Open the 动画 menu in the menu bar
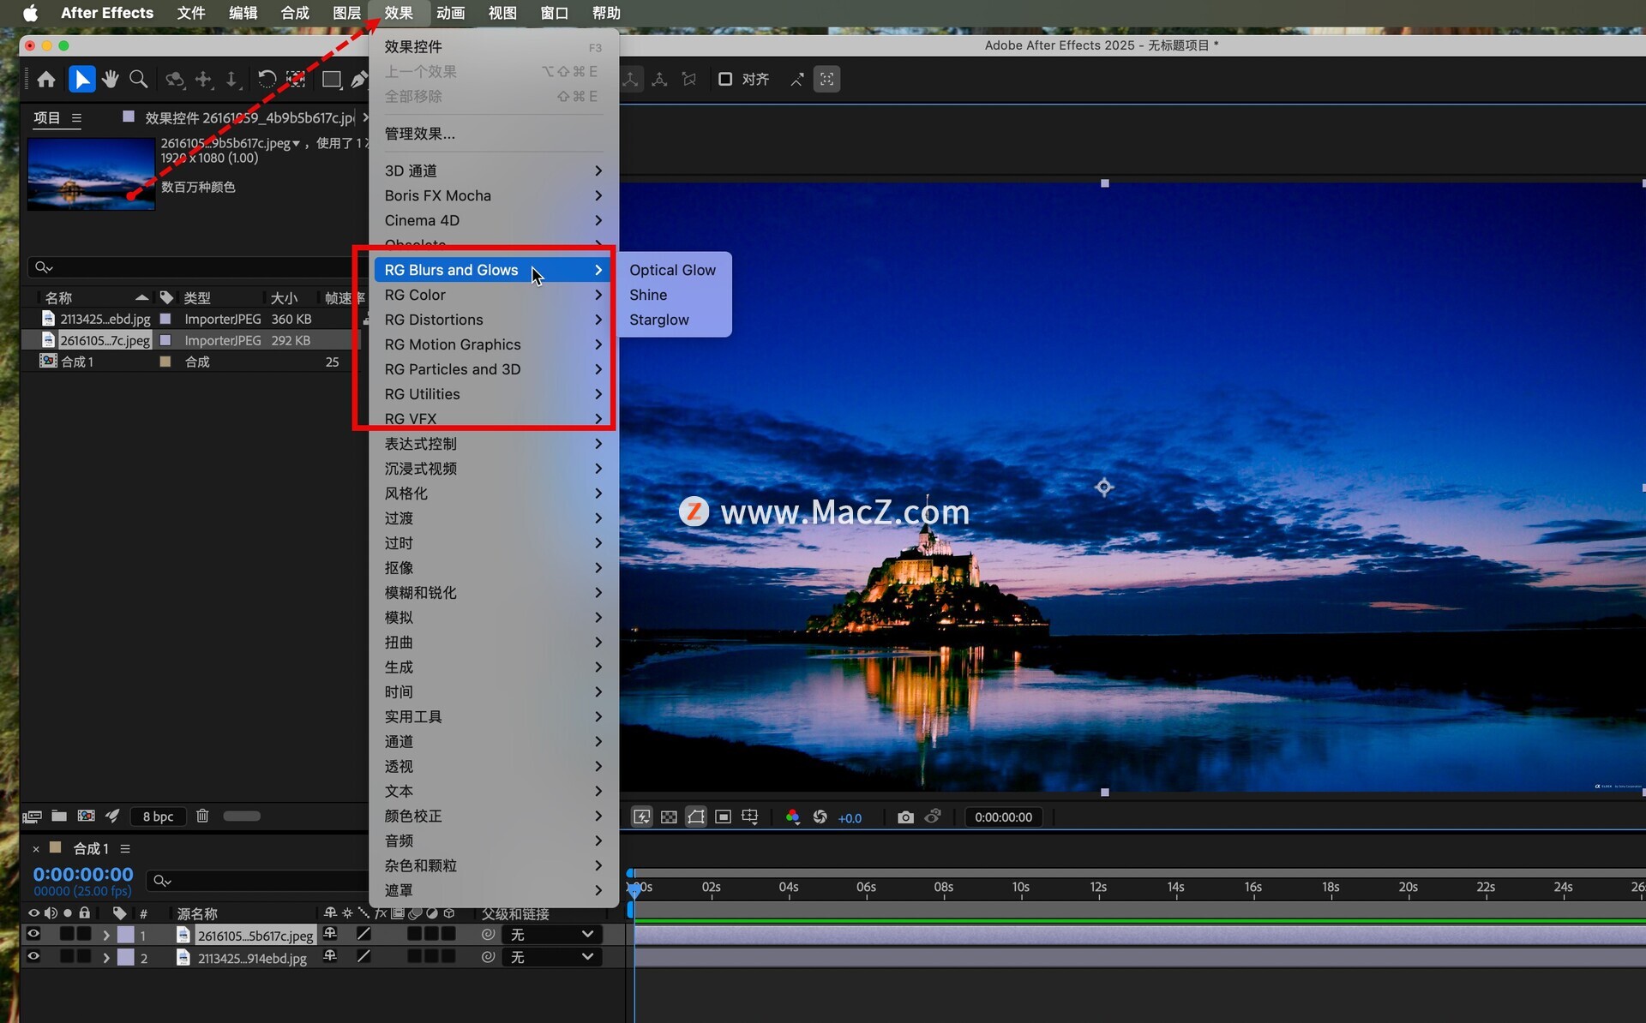This screenshot has width=1646, height=1023. (x=450, y=13)
